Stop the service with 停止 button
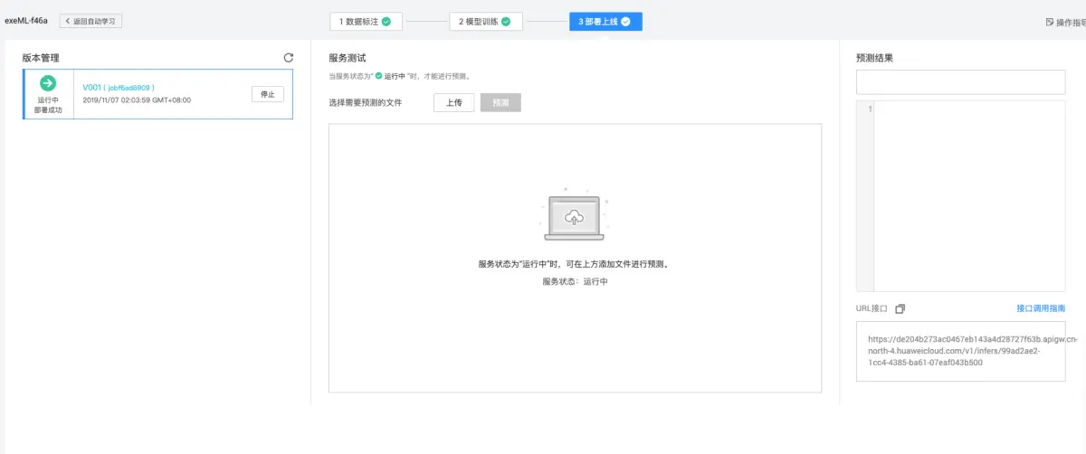Image resolution: width=1086 pixels, height=454 pixels. click(x=267, y=94)
